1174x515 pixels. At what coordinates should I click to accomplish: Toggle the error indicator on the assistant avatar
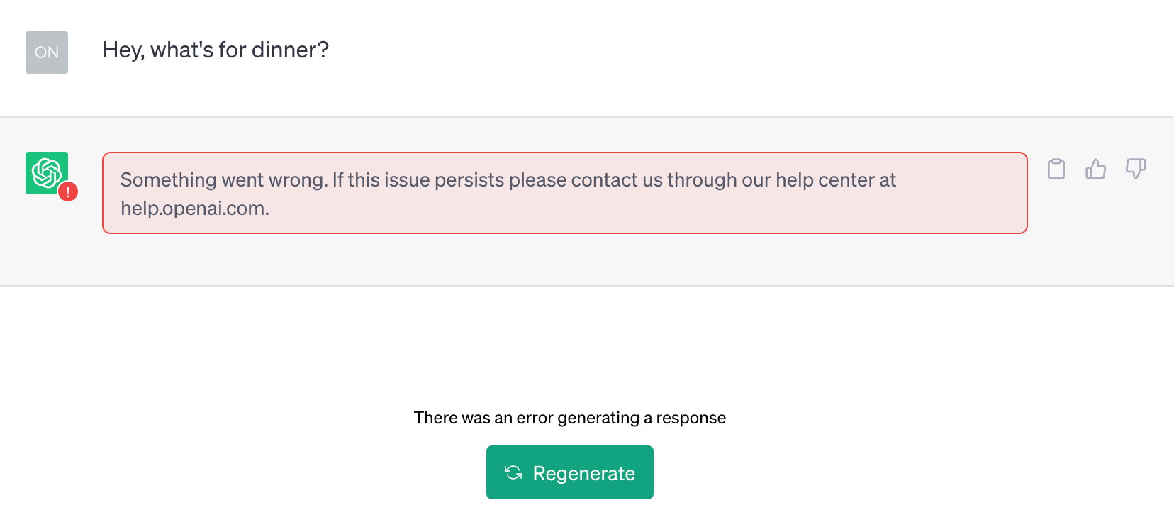(x=67, y=191)
